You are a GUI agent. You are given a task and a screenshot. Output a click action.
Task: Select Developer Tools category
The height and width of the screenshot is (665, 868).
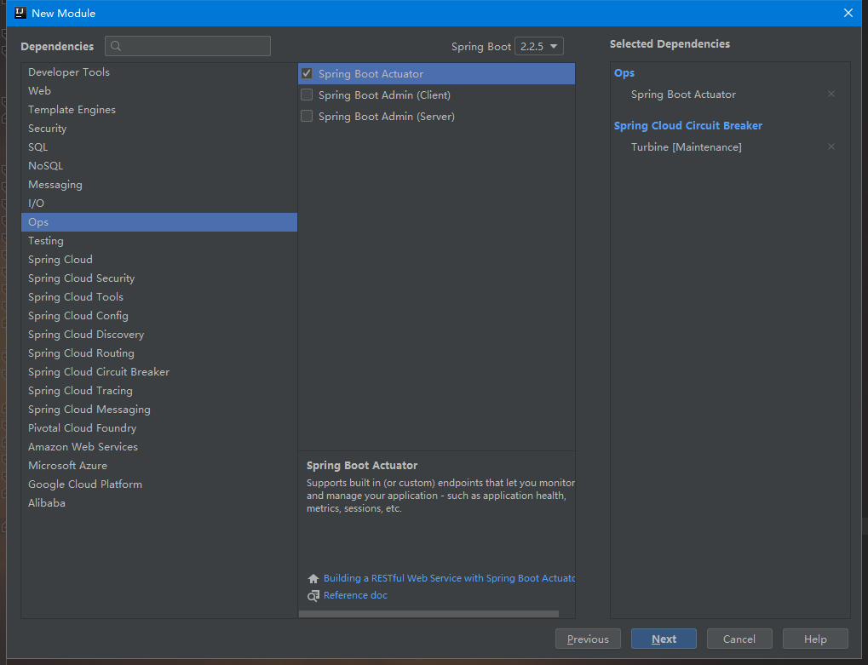tap(159, 72)
